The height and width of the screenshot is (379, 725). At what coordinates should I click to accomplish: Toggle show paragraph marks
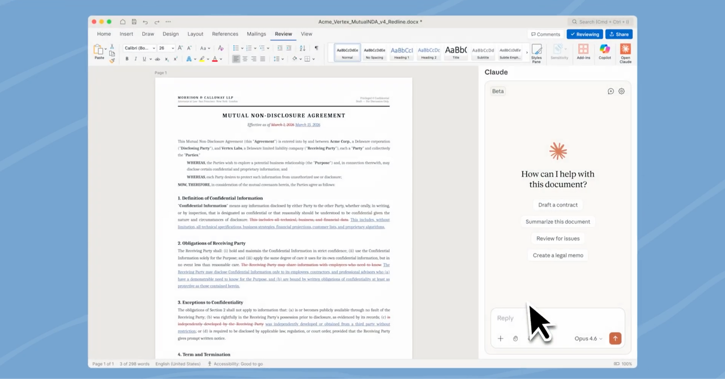click(x=316, y=48)
